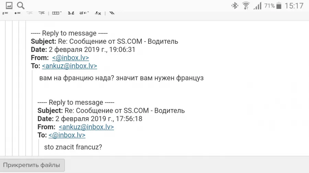
Task: Insert a bulleted list
Action: click(x=18, y=13)
